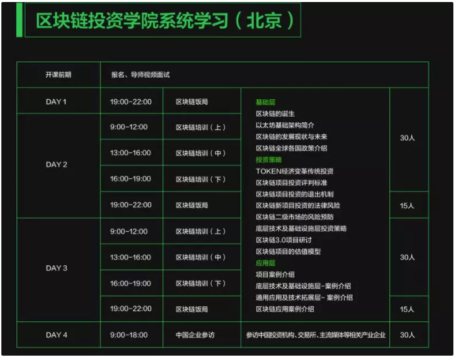454x357 pixels.
Task: Click DAY 2's 16:00-19:00 time cell
Action: 130,178
